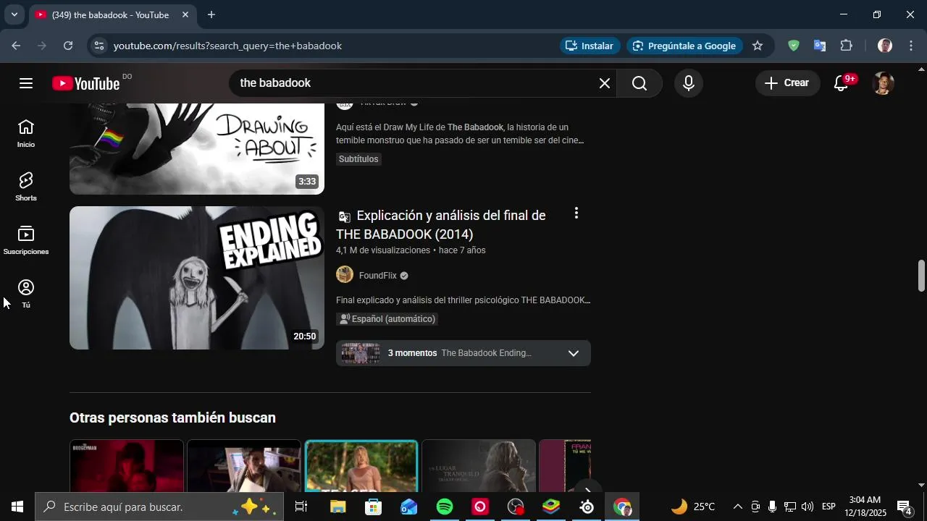Image resolution: width=927 pixels, height=521 pixels.
Task: Open the notifications bell
Action: click(x=842, y=83)
